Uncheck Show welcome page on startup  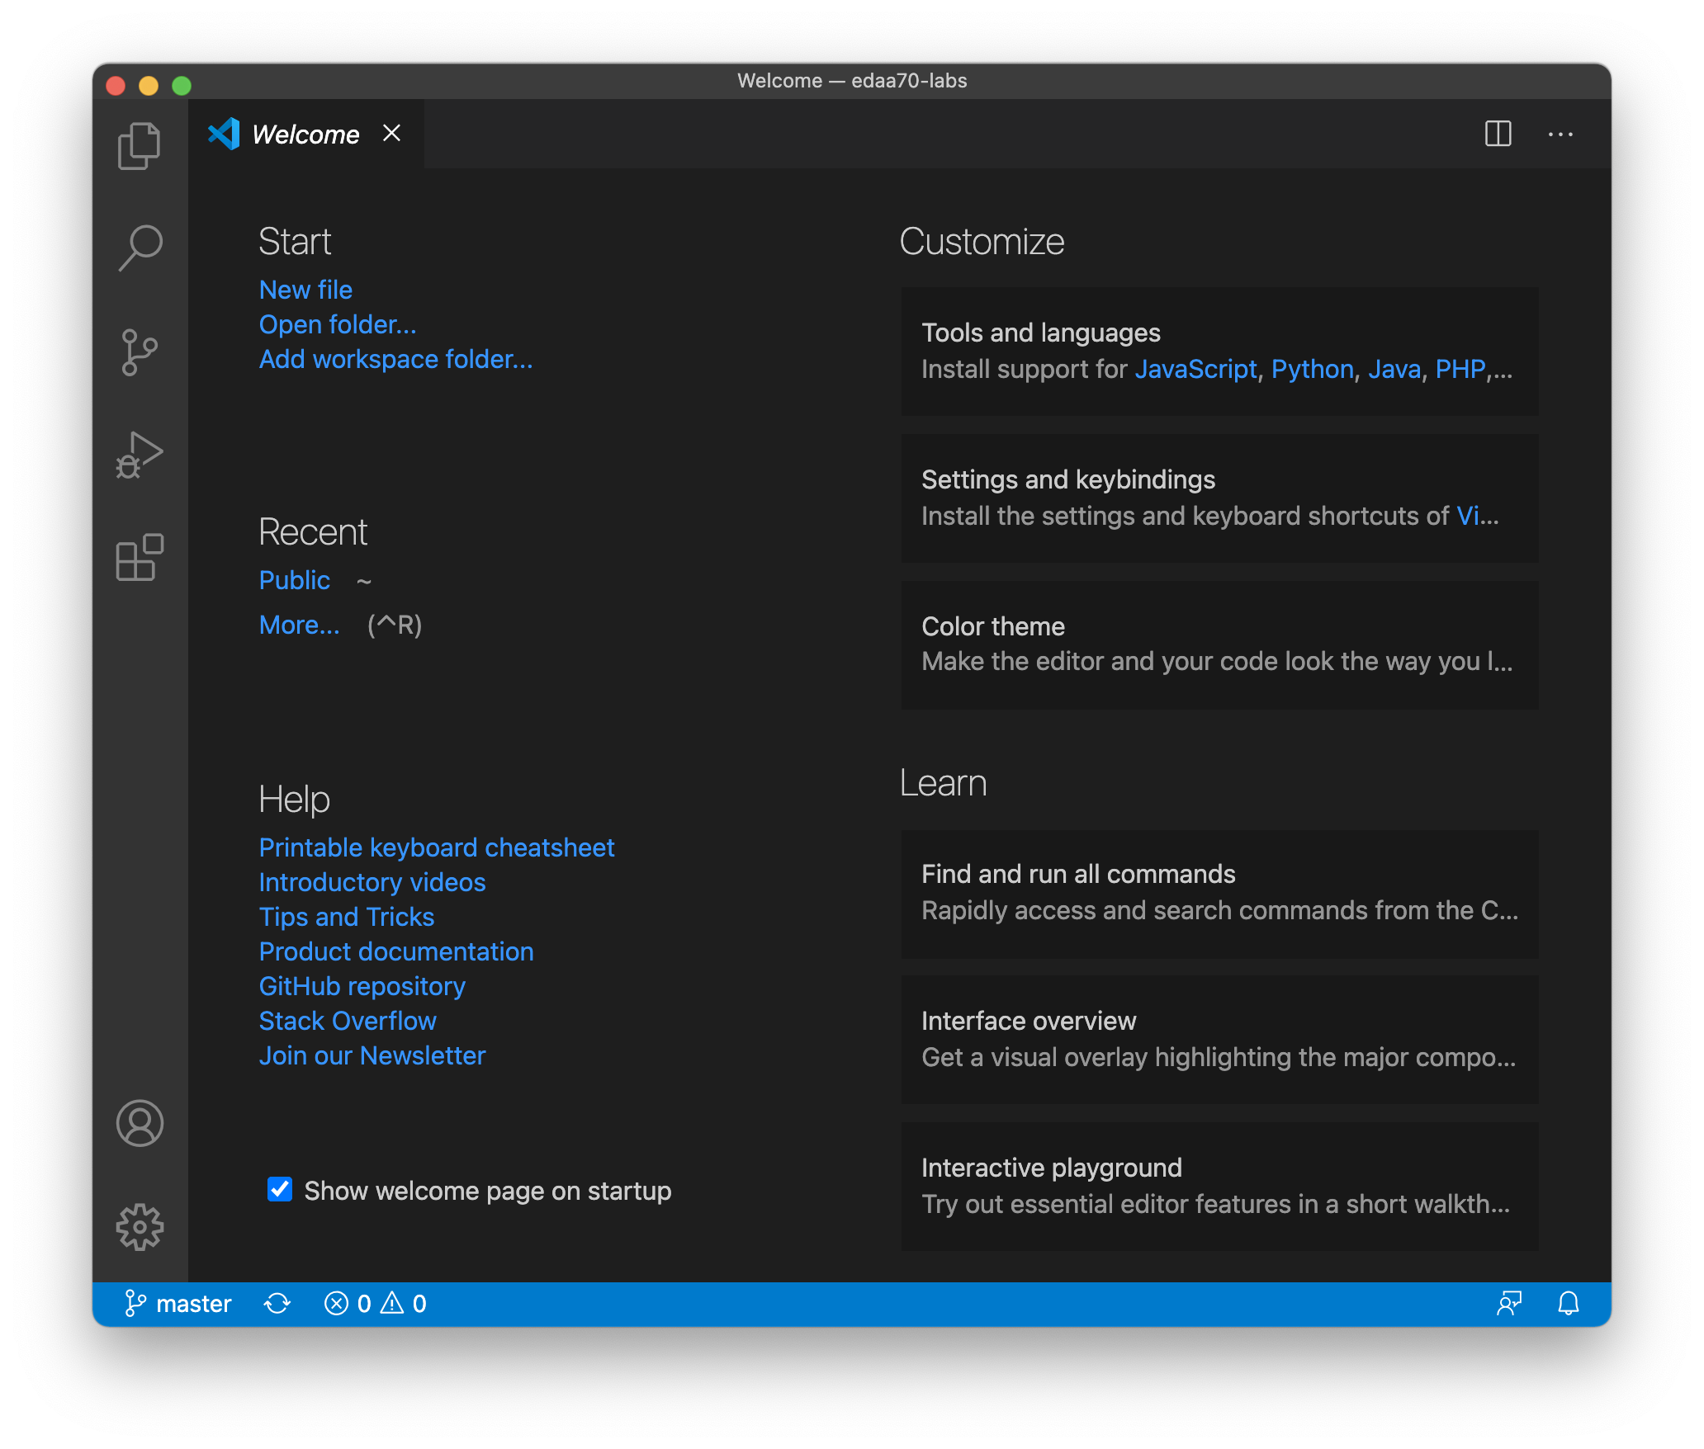280,1189
